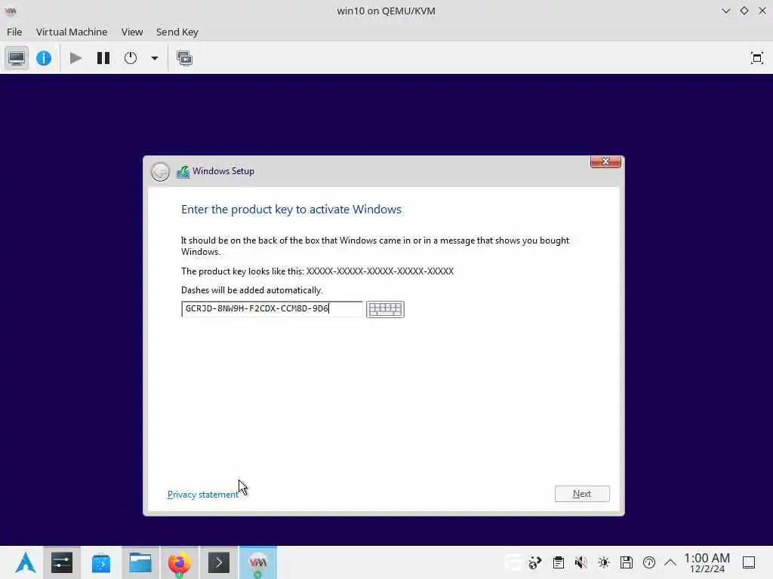This screenshot has height=579, width=773.
Task: Switch VM viewer to fullscreen
Action: (x=756, y=58)
